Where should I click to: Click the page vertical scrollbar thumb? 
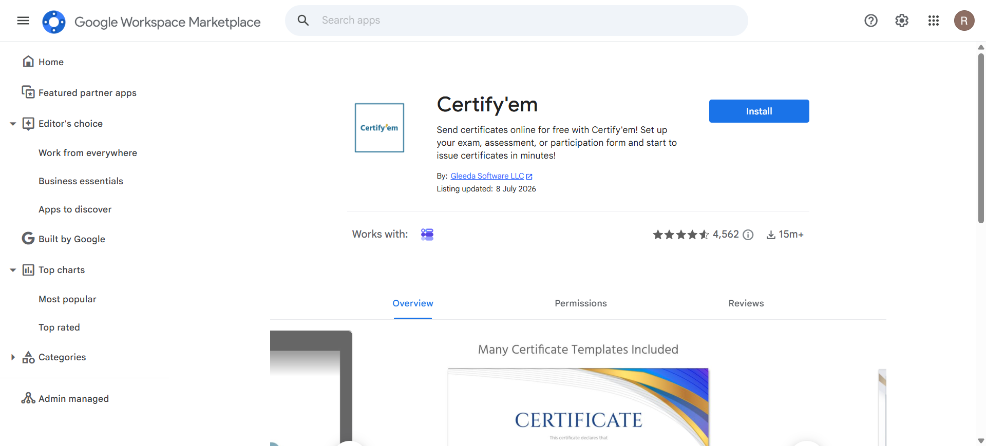point(981,138)
